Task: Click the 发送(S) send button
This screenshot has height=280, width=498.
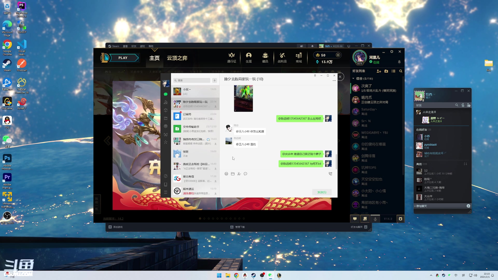Action: tap(322, 192)
